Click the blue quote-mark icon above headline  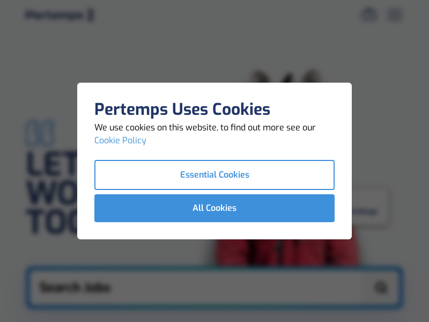(x=40, y=134)
